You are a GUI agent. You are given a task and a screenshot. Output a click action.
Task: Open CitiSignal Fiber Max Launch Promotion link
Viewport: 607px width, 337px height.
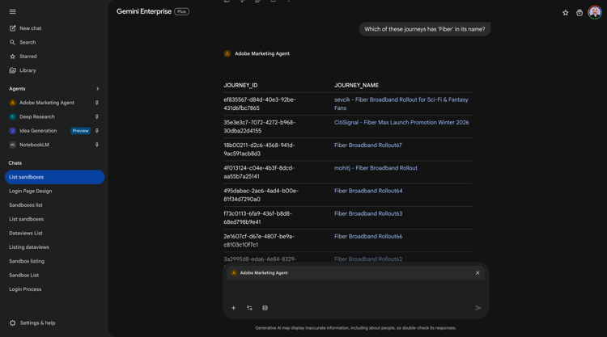pyautogui.click(x=401, y=123)
